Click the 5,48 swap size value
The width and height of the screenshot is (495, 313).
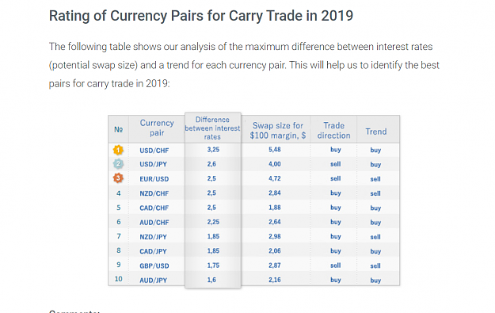tap(274, 150)
